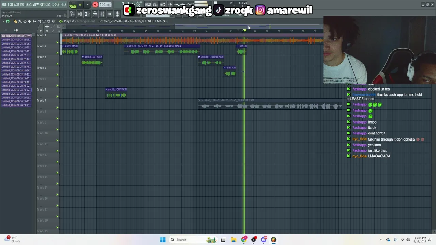
Task: Click the 100.000 tempo field
Action: (x=105, y=5)
